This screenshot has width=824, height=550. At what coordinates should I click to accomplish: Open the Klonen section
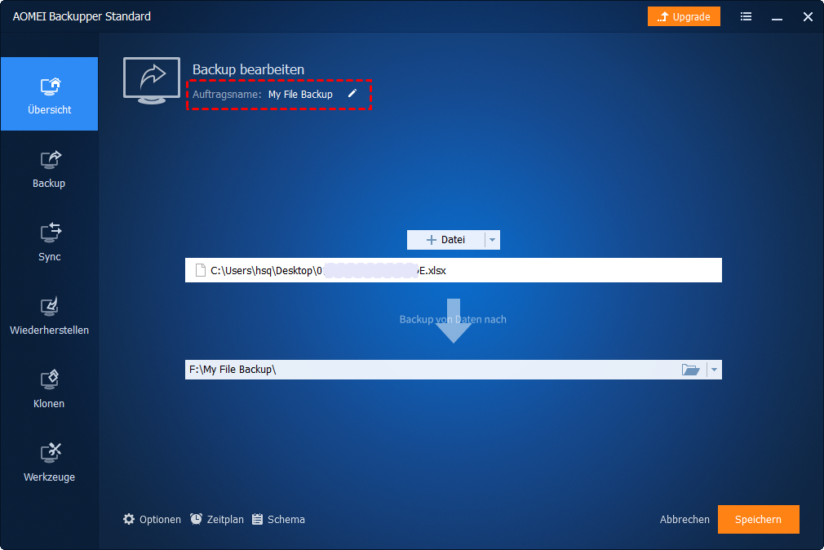[50, 389]
